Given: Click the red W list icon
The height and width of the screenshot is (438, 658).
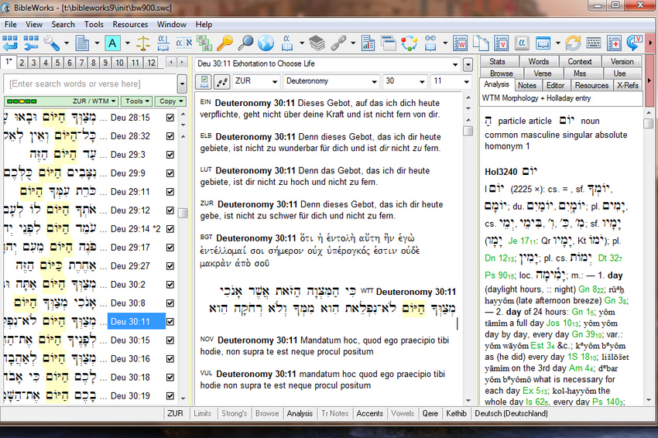Looking at the screenshot, I should (461, 43).
